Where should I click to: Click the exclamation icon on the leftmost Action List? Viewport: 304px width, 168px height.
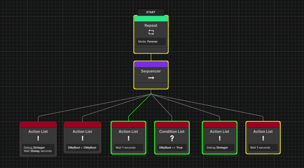[38, 137]
